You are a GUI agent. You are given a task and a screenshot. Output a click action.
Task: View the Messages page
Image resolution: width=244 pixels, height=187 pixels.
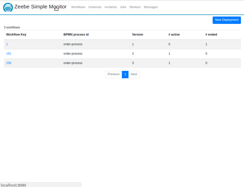click(151, 7)
